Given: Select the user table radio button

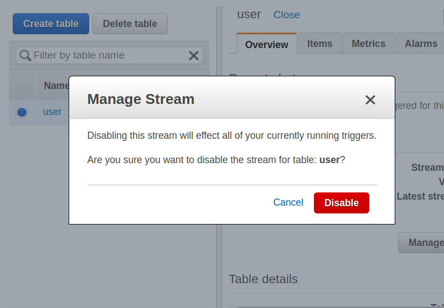Looking at the screenshot, I should 22,112.
